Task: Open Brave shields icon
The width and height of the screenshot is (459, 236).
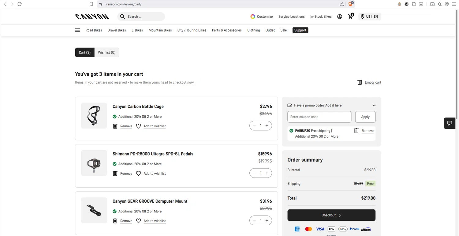Action: tap(351, 4)
